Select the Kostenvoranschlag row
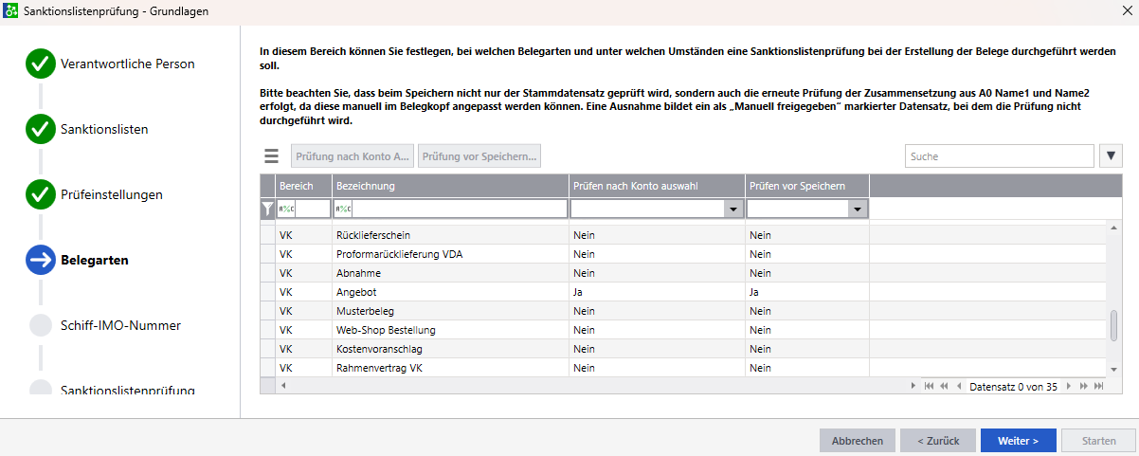This screenshot has height=456, width=1139. tap(684, 349)
